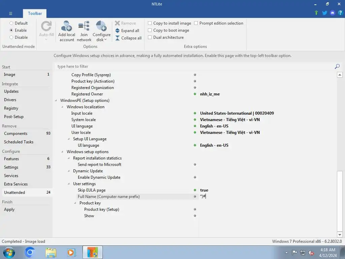Select Disable unattended mode

[x=11, y=37]
